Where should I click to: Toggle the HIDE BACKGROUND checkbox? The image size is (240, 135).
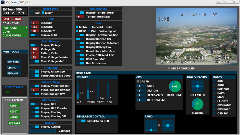[x=169, y=68]
